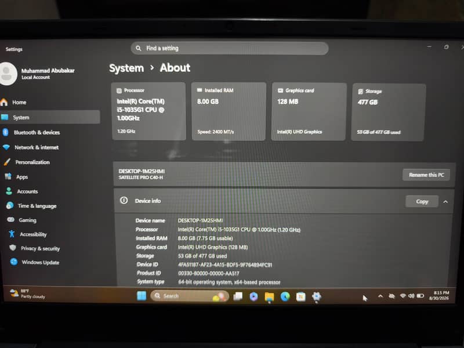Click the taskbar Search box
Image resolution: width=464 pixels, height=348 pixels.
(190, 296)
